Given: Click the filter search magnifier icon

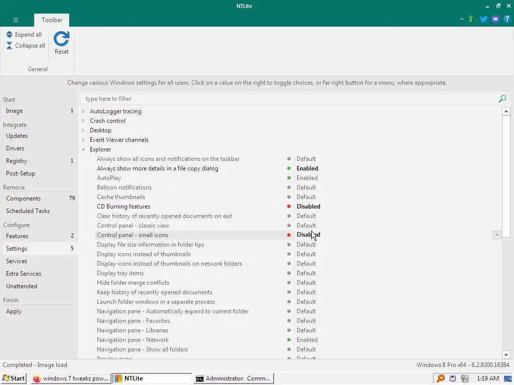Looking at the screenshot, I should click(x=502, y=99).
